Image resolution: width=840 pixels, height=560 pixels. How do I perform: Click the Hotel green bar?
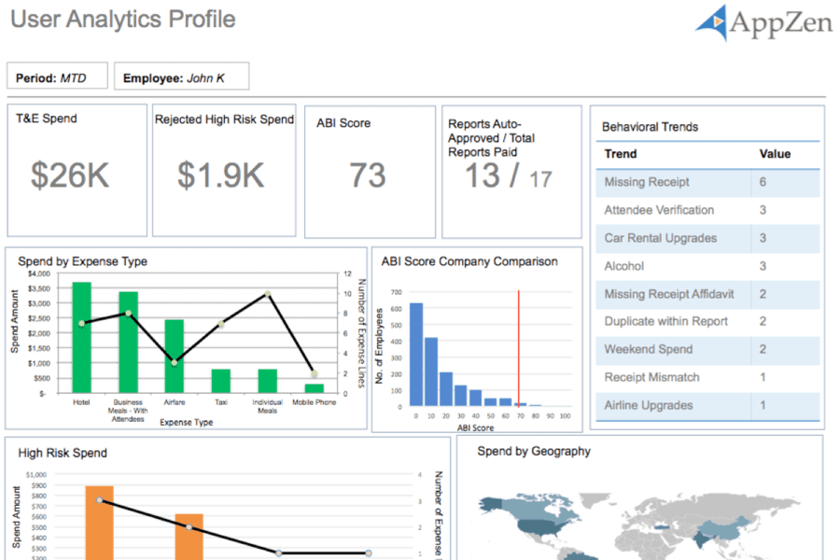tap(81, 338)
